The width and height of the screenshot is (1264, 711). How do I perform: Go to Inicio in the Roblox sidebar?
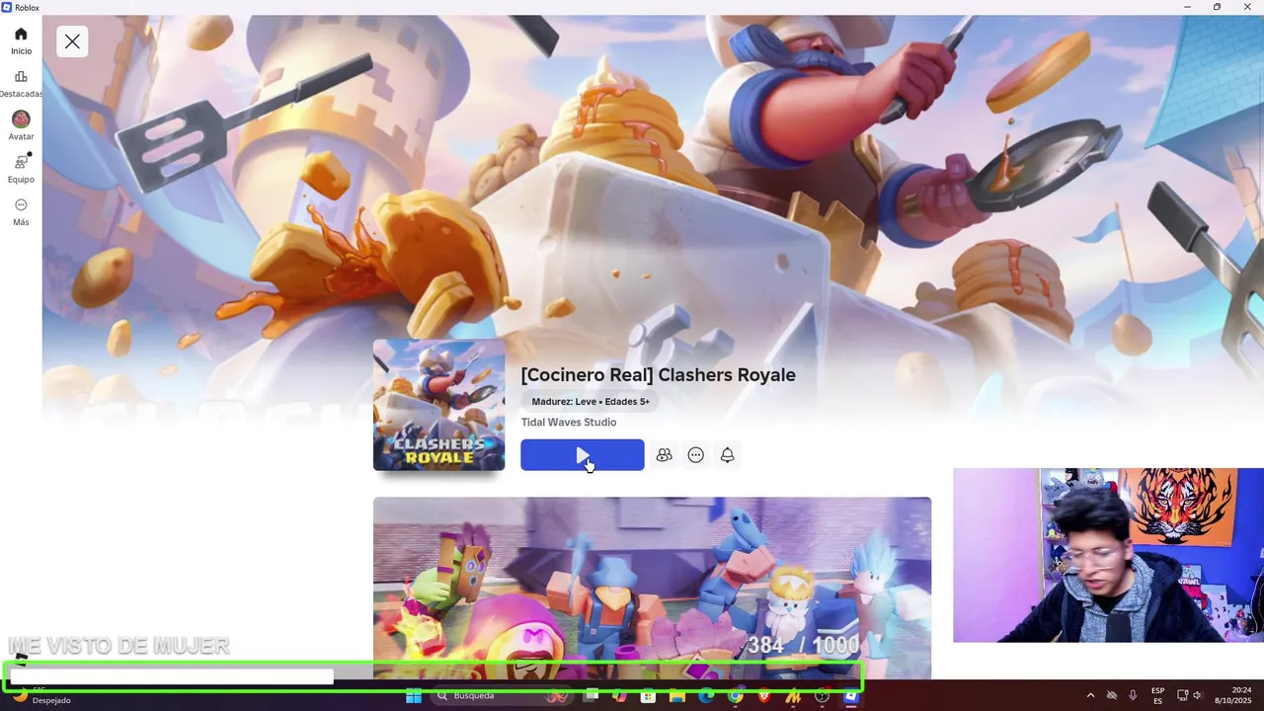tap(21, 40)
